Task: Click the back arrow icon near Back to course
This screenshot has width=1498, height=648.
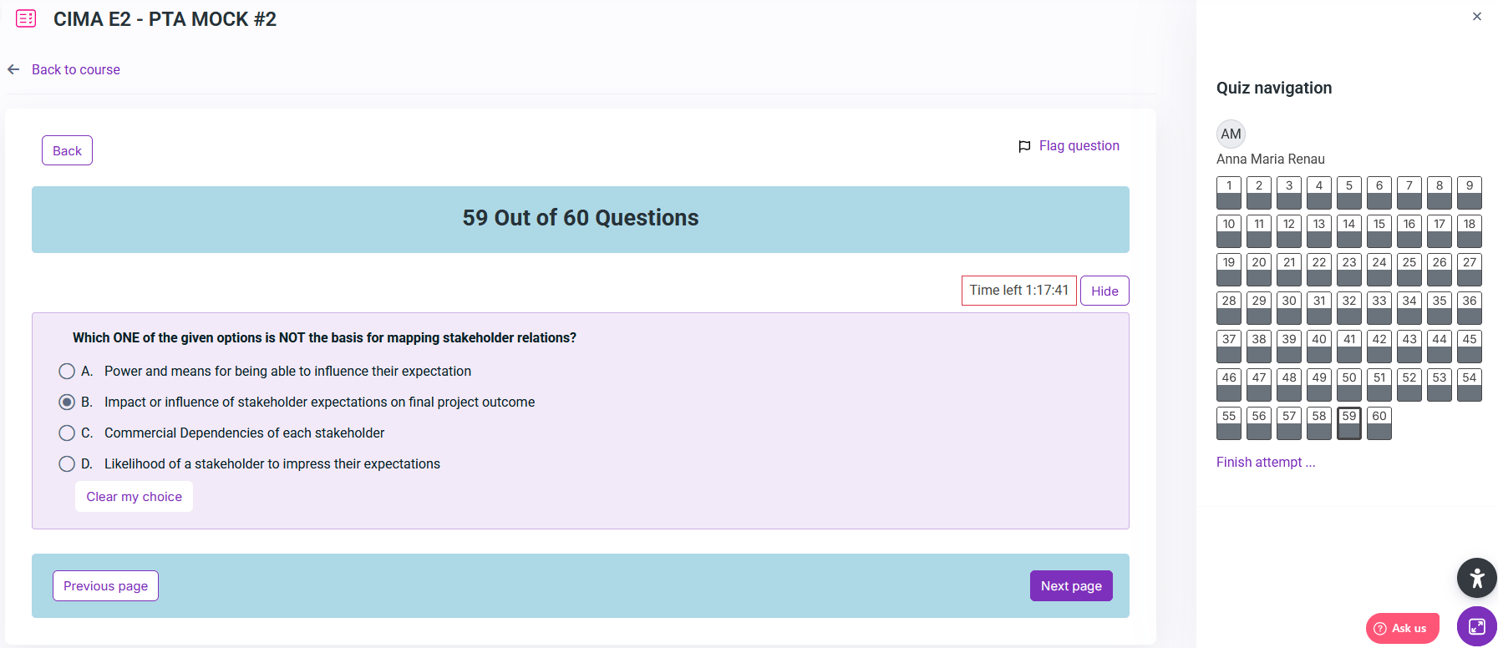Action: 13,69
